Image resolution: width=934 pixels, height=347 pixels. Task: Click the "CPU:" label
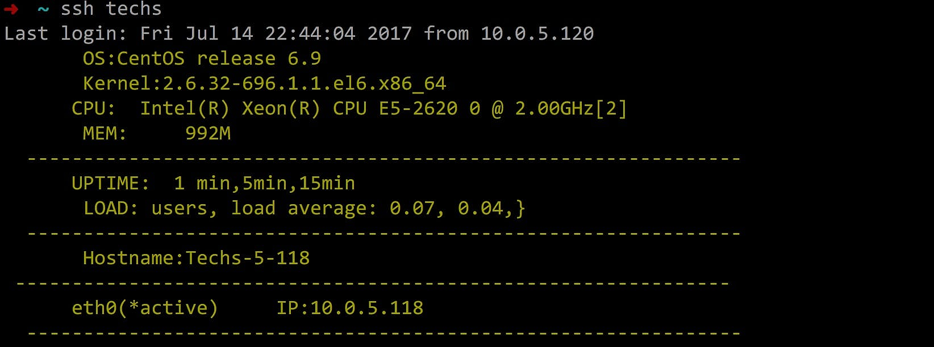pyautogui.click(x=94, y=108)
